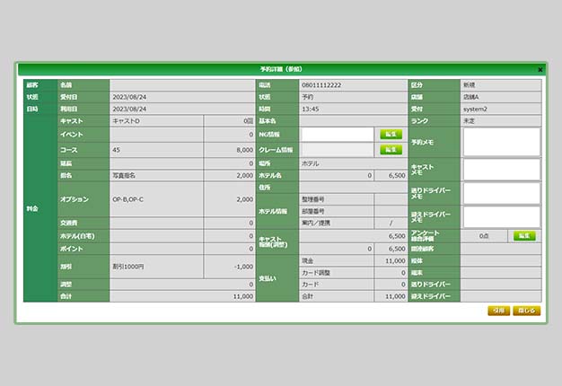Select the 店舗A store value cell
Viewport: 562px width, 386px height.
[x=501, y=97]
